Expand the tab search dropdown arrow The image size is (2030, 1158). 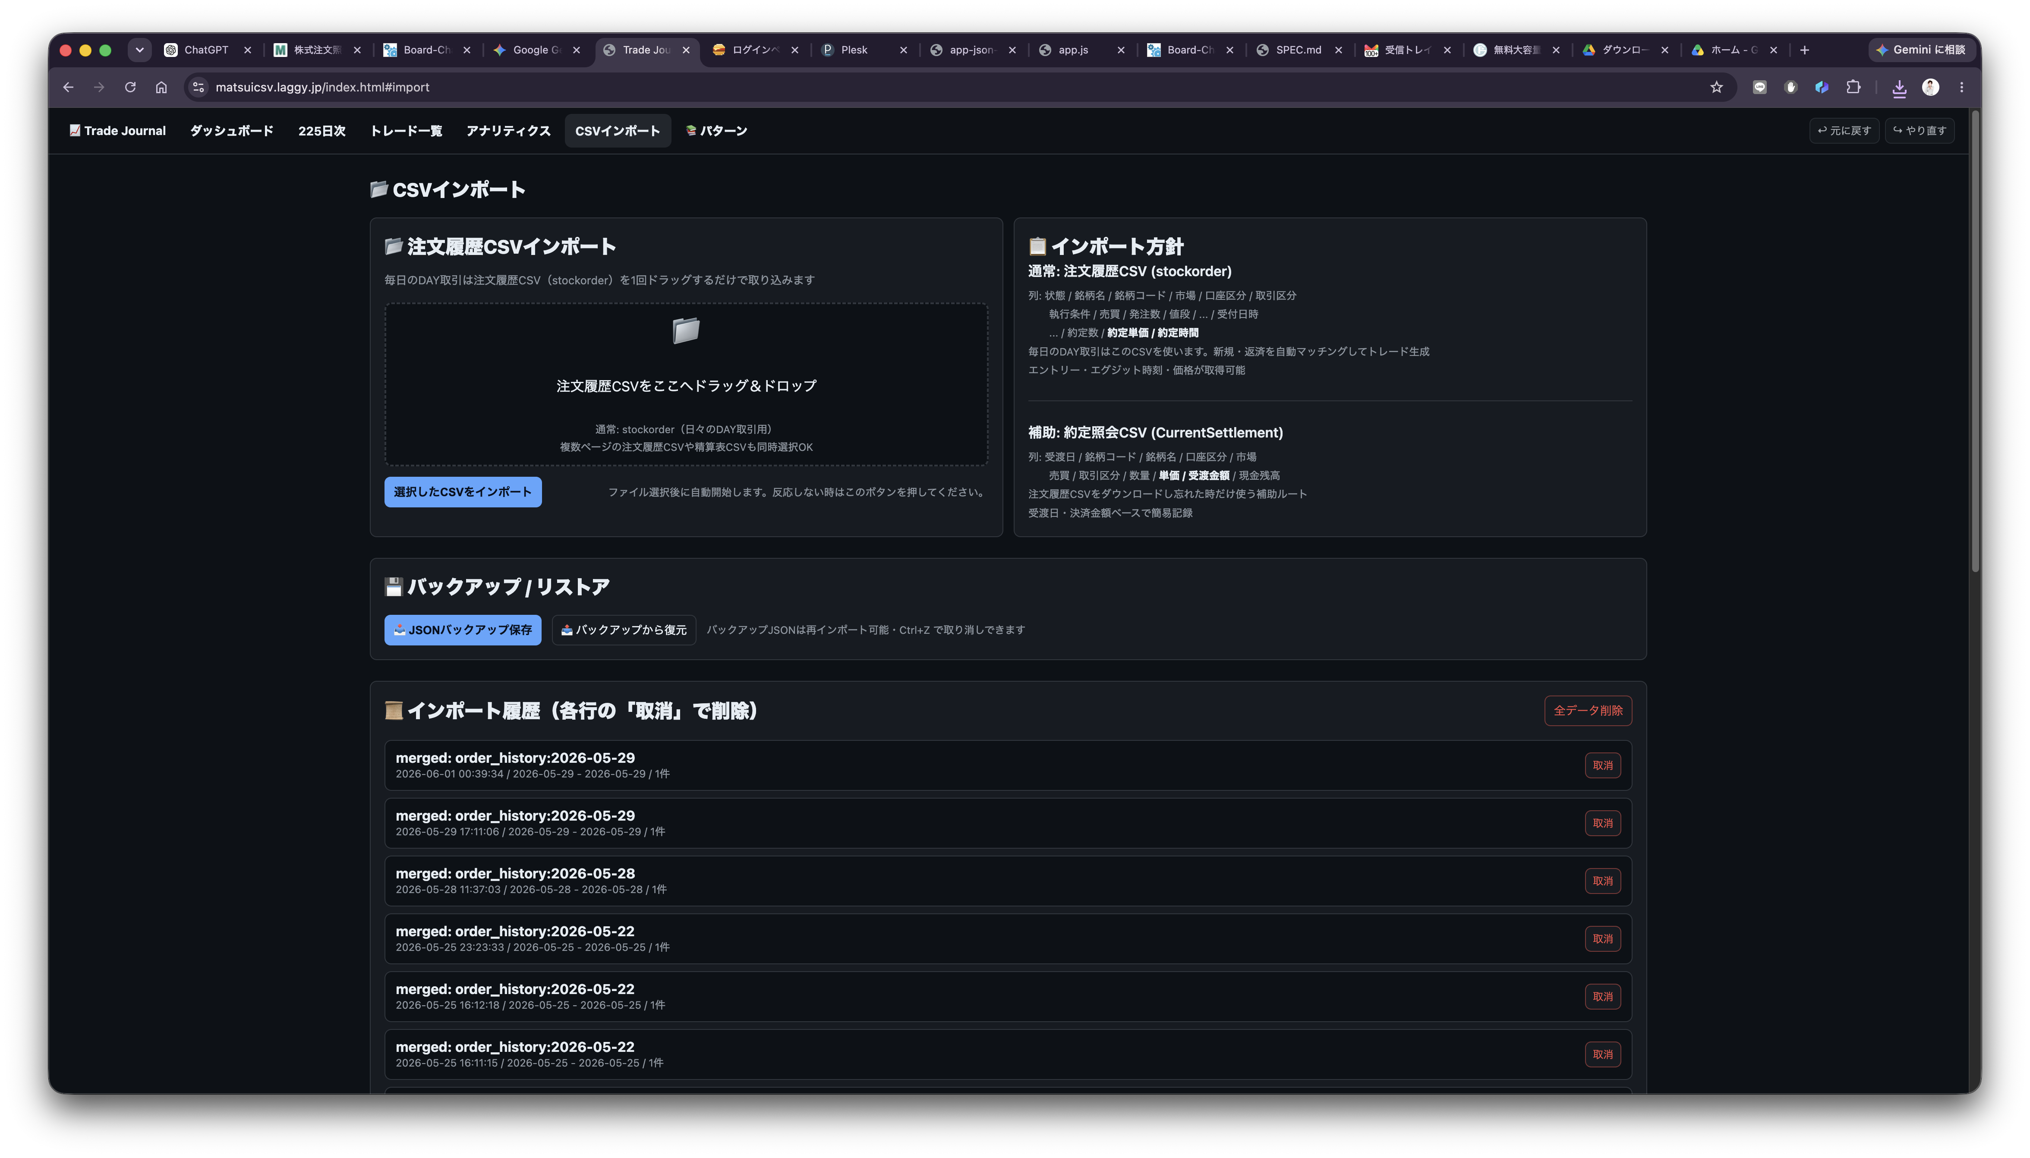[139, 50]
